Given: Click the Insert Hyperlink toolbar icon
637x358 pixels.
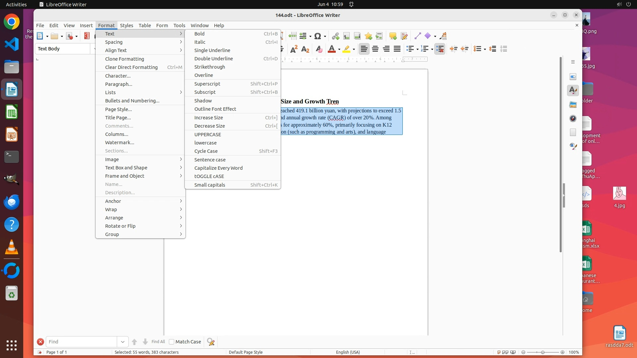Looking at the screenshot, I should tap(335, 36).
